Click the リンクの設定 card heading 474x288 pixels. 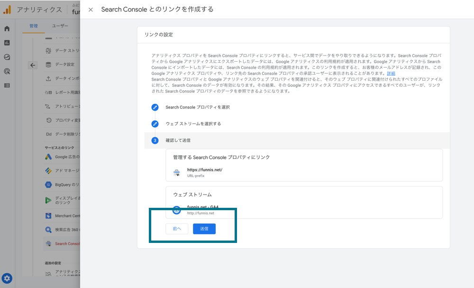coord(159,35)
